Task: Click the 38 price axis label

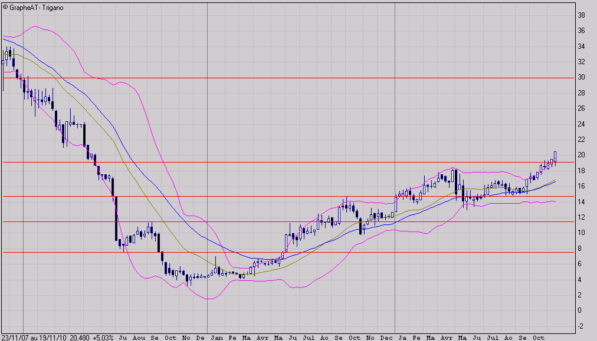Action: click(x=582, y=15)
